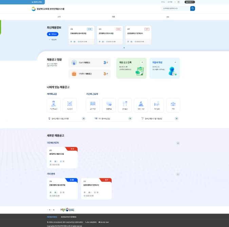Expand the 기간제 근로자 list with plus button
The height and width of the screenshot is (227, 229).
click(x=178, y=143)
